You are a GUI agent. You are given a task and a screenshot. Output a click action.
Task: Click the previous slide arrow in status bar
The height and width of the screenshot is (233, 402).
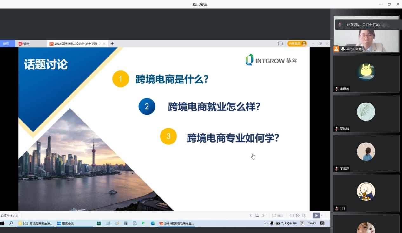[x=251, y=216]
